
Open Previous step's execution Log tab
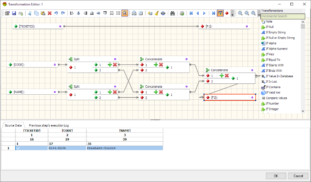(49, 125)
